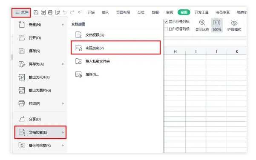Switch to the 开始 tab
The height and width of the screenshot is (160, 256).
91,12
